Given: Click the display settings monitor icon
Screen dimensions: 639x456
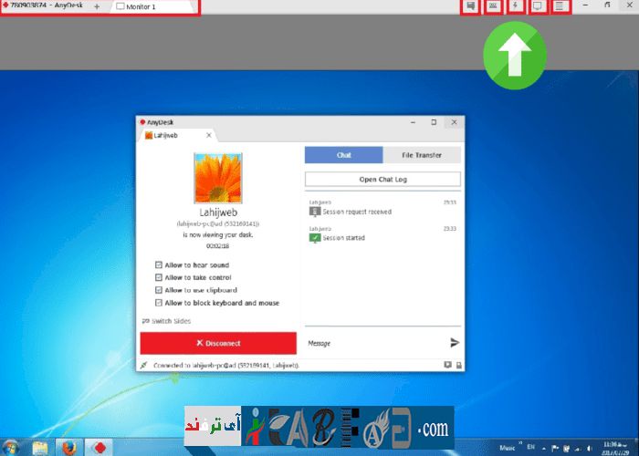Looking at the screenshot, I should pyautogui.click(x=538, y=6).
